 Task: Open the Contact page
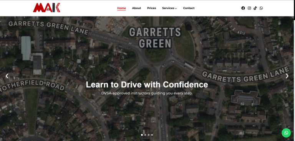point(189,8)
